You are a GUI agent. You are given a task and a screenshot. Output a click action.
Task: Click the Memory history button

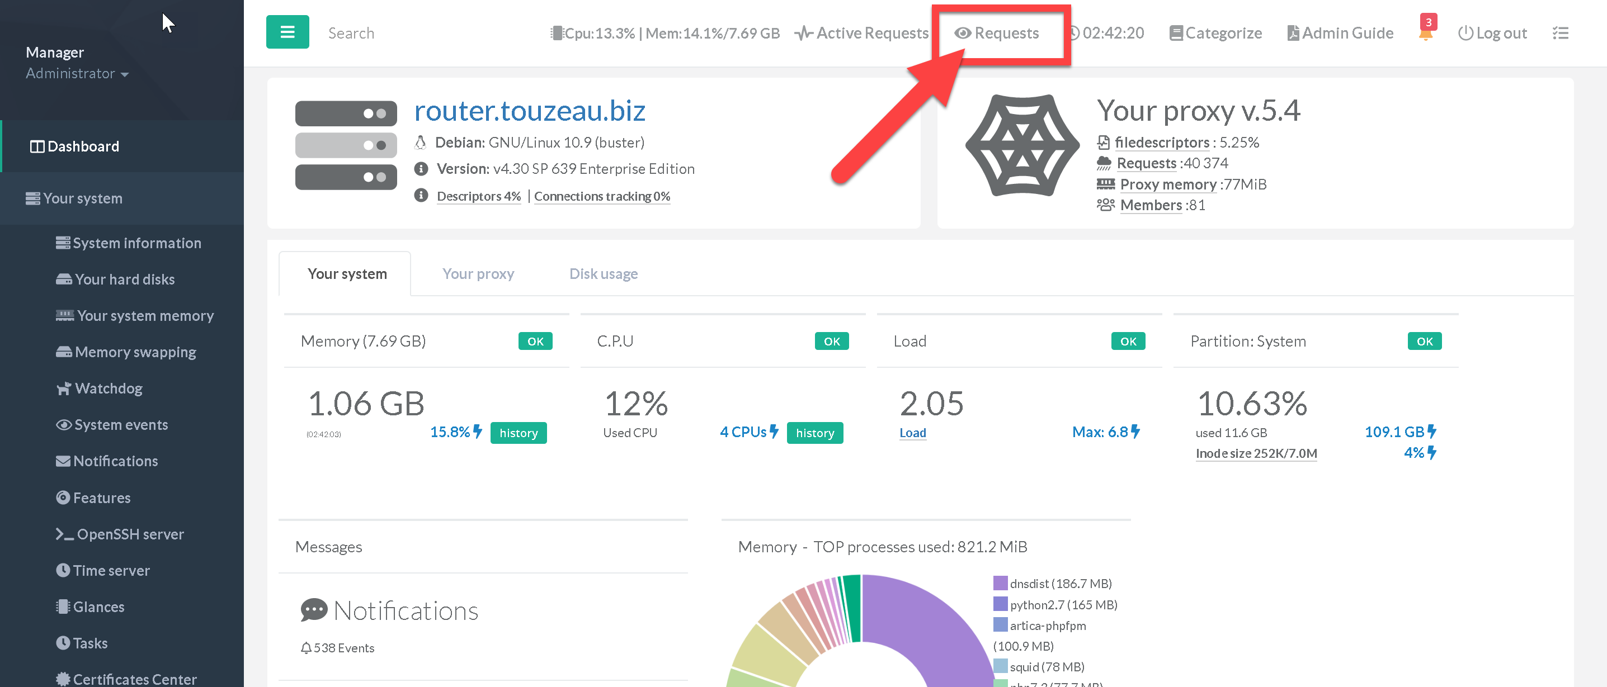pyautogui.click(x=518, y=433)
